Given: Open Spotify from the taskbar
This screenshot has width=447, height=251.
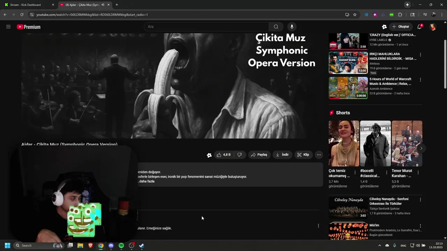Looking at the screenshot, I should click(121, 245).
